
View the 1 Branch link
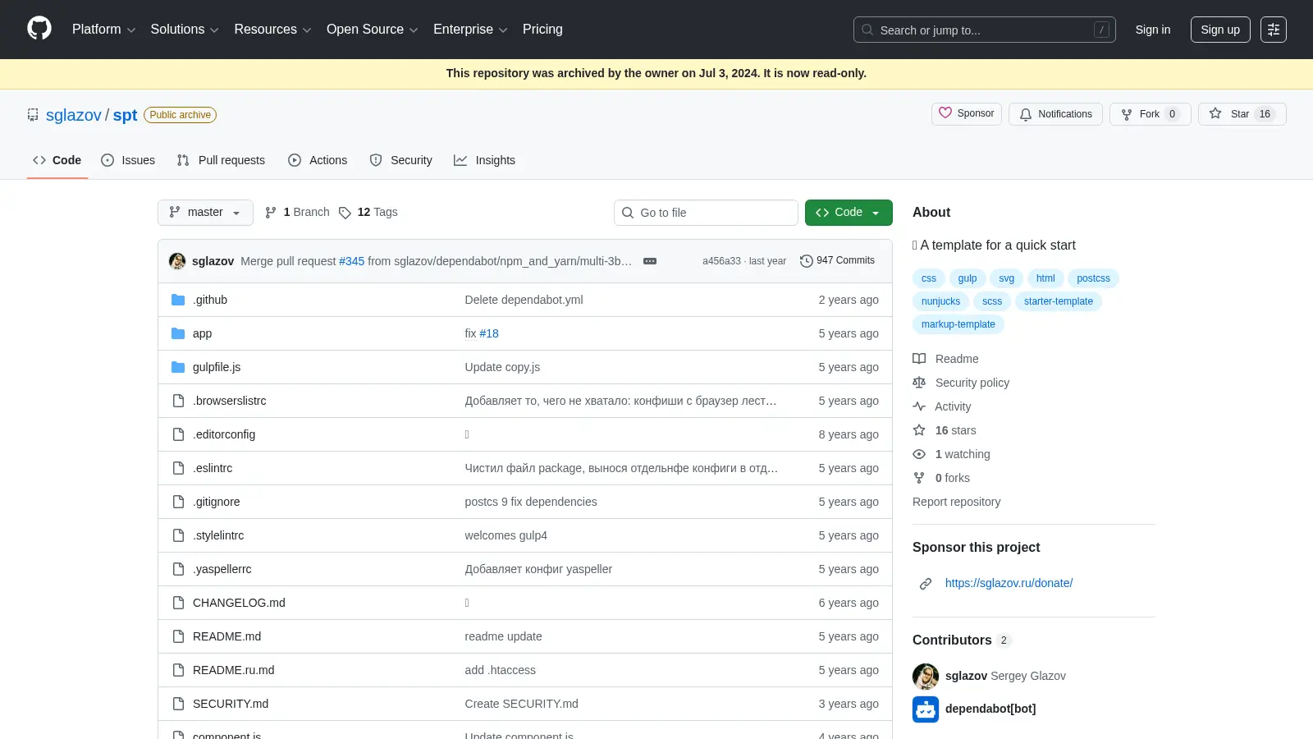point(297,212)
